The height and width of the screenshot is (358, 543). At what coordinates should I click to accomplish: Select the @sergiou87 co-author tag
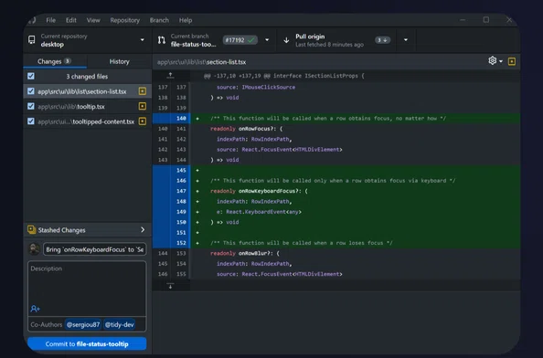click(83, 324)
